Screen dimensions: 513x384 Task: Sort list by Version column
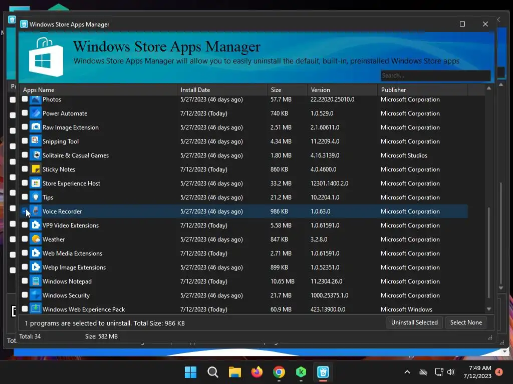pos(342,90)
